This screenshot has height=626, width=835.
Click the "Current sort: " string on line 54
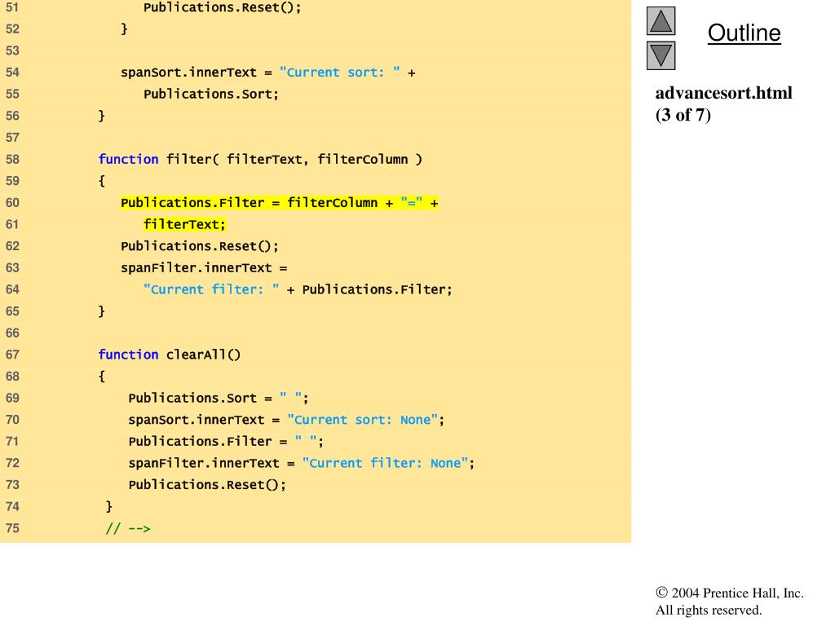tap(340, 73)
